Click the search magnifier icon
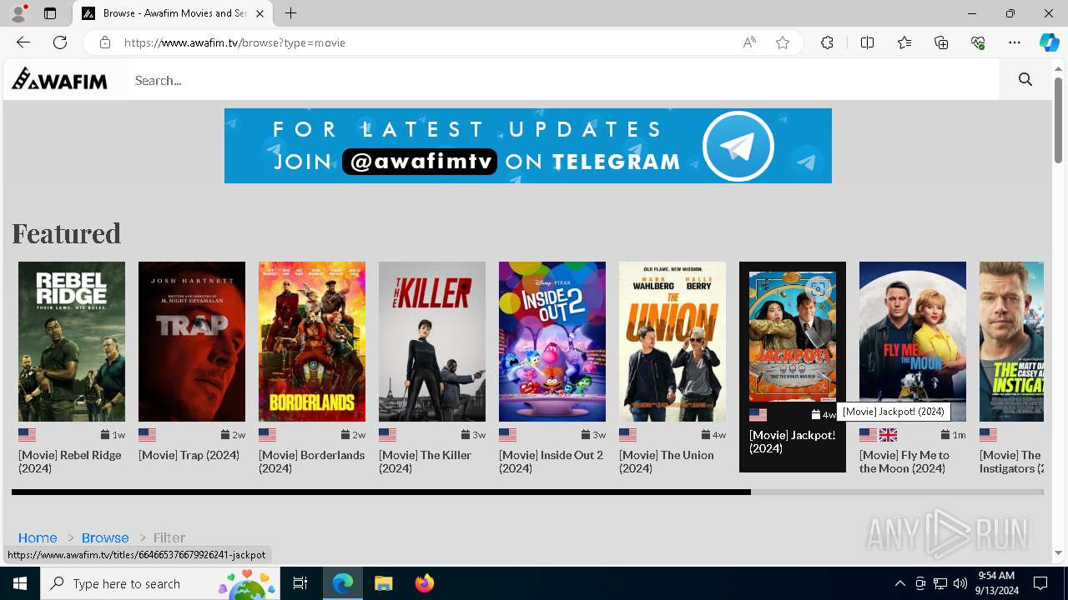 (x=1025, y=80)
